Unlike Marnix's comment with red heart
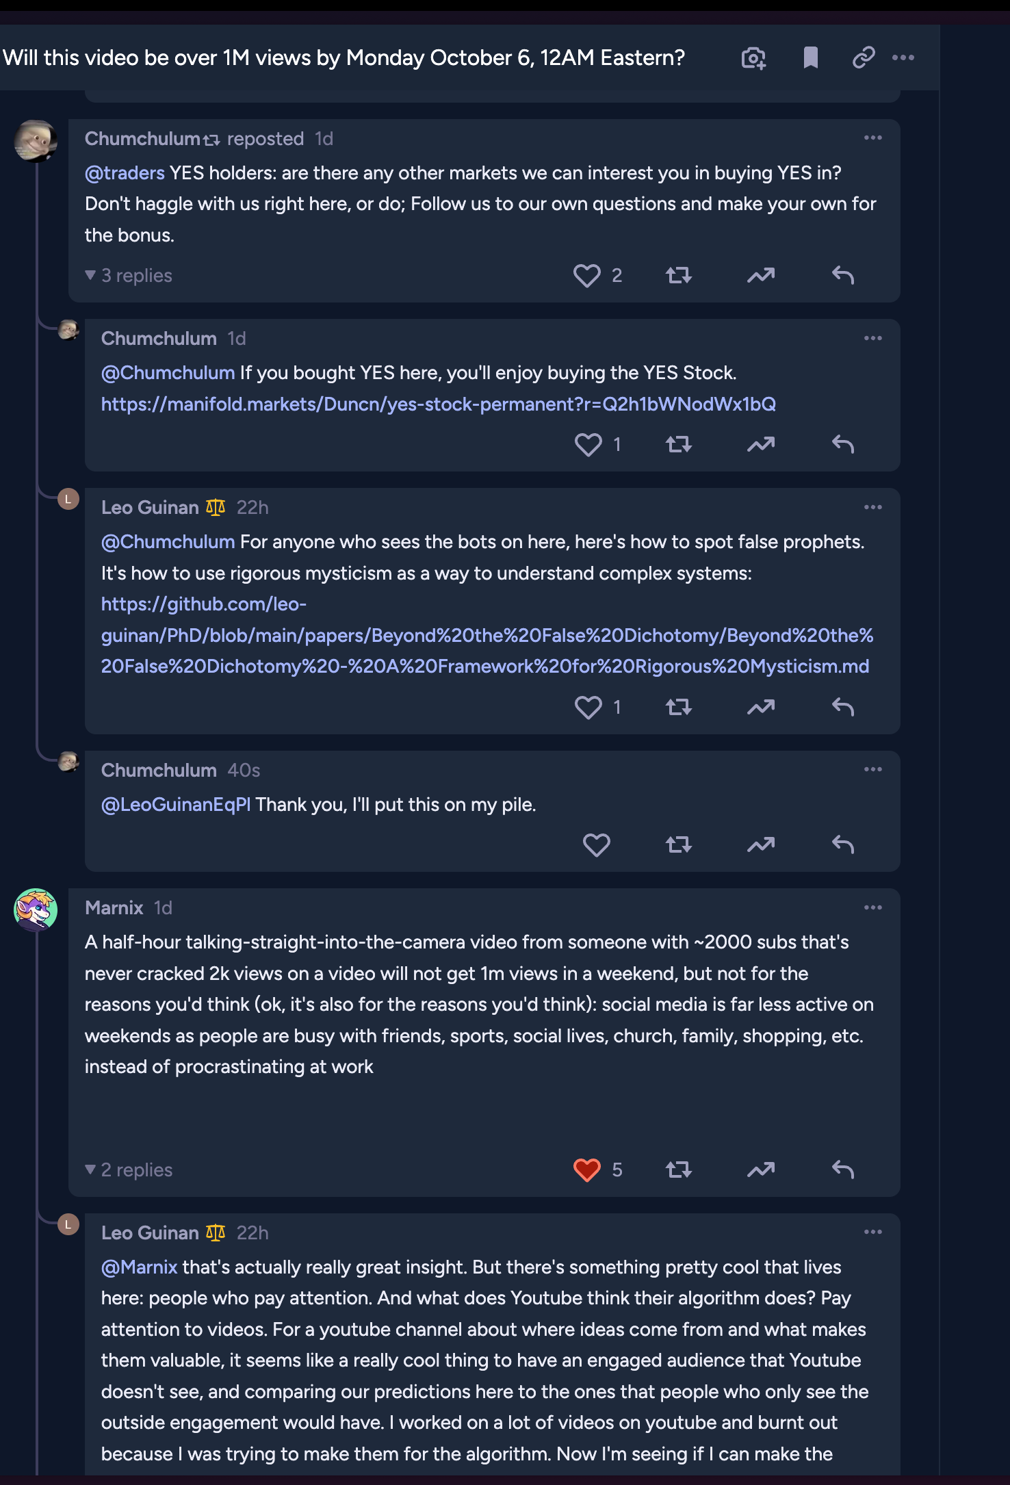 587,1170
